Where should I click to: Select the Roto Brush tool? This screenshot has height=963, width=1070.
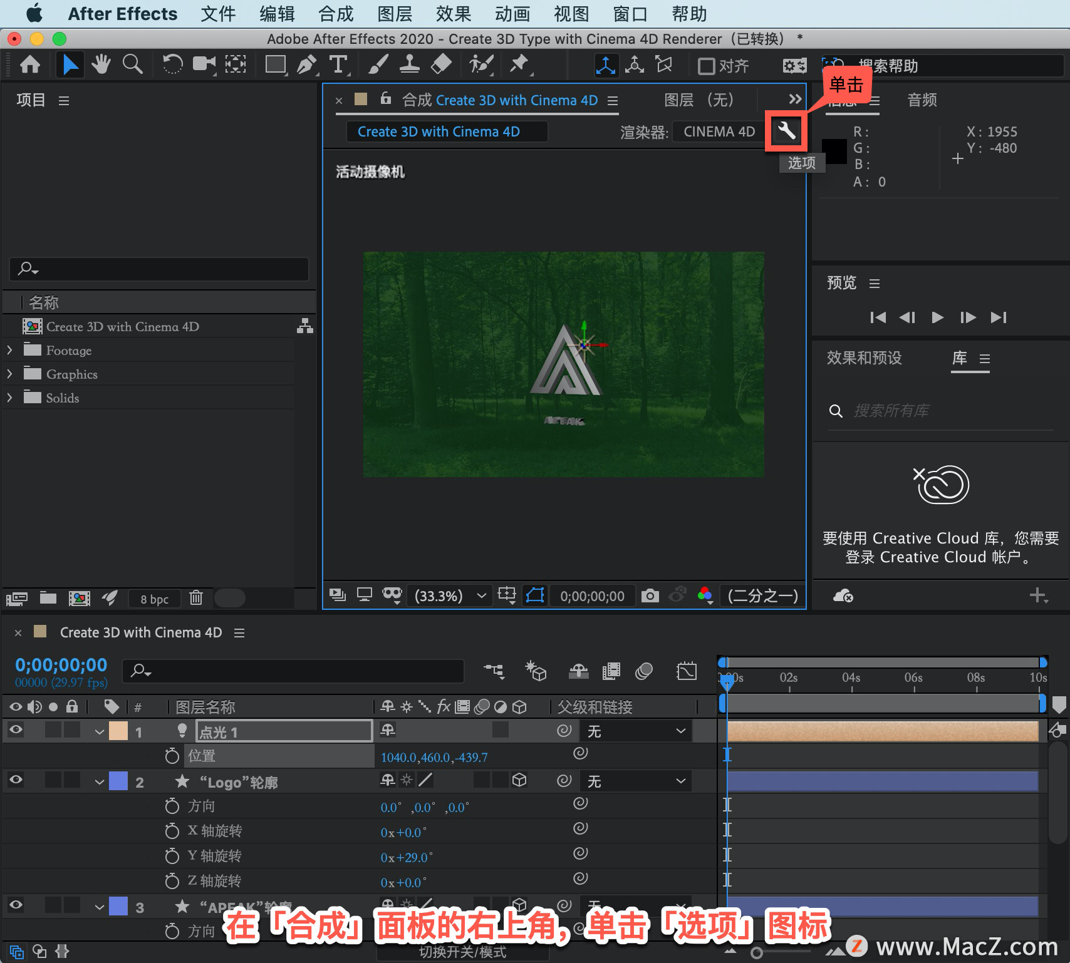click(481, 64)
